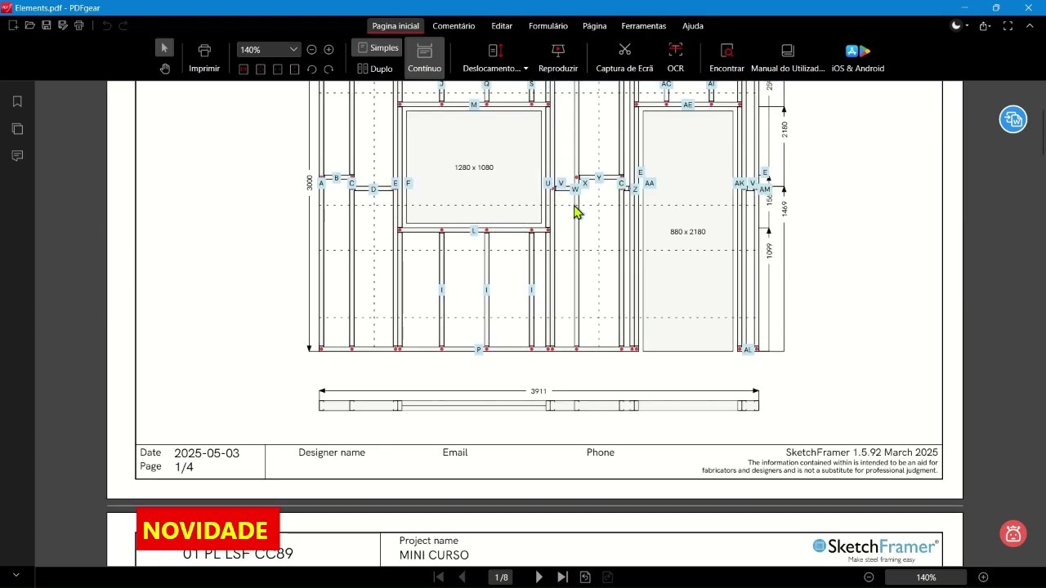Zoom in with the bottom bar plus button
This screenshot has height=588, width=1046.
point(983,577)
